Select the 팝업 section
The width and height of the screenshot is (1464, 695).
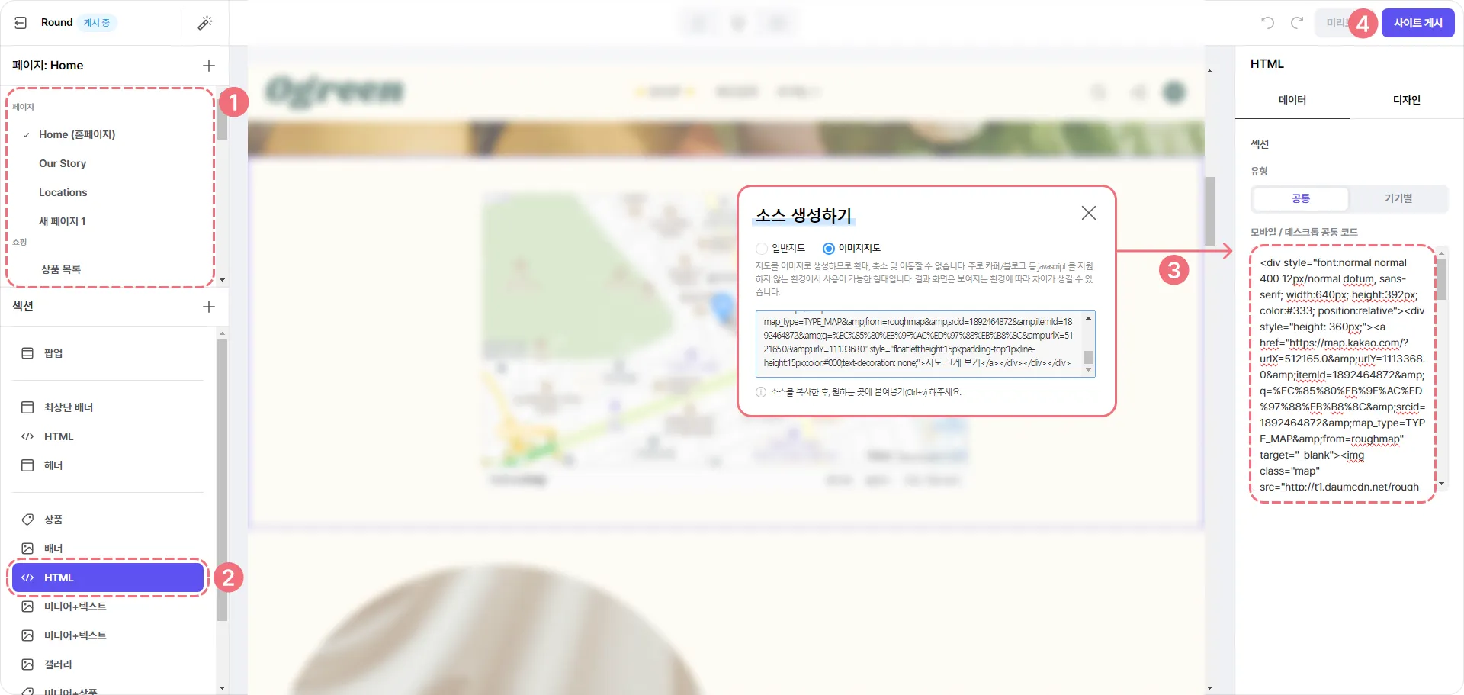tap(108, 353)
